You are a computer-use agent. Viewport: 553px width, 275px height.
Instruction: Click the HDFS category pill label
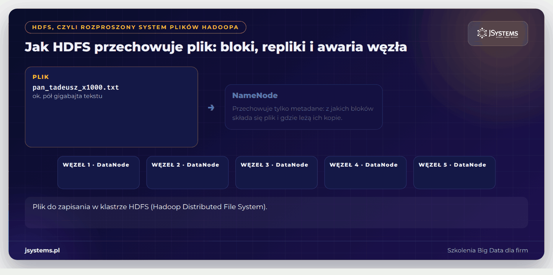tap(135, 27)
